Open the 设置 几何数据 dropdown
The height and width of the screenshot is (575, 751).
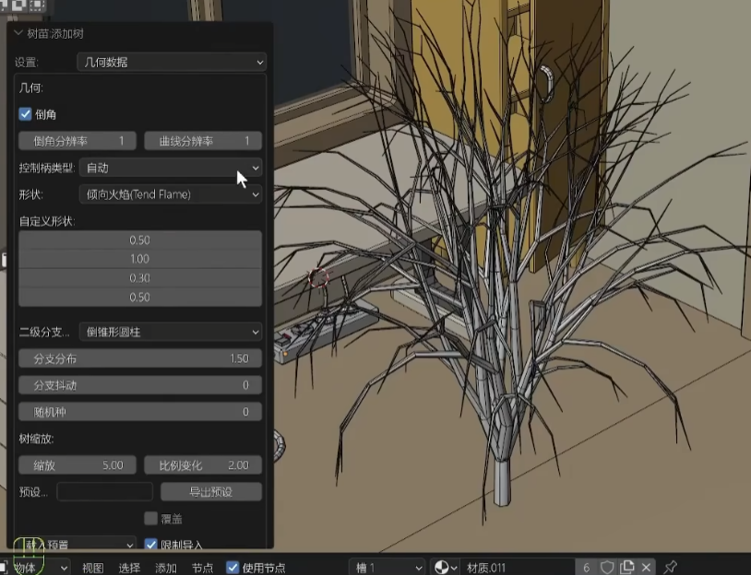pyautogui.click(x=171, y=63)
